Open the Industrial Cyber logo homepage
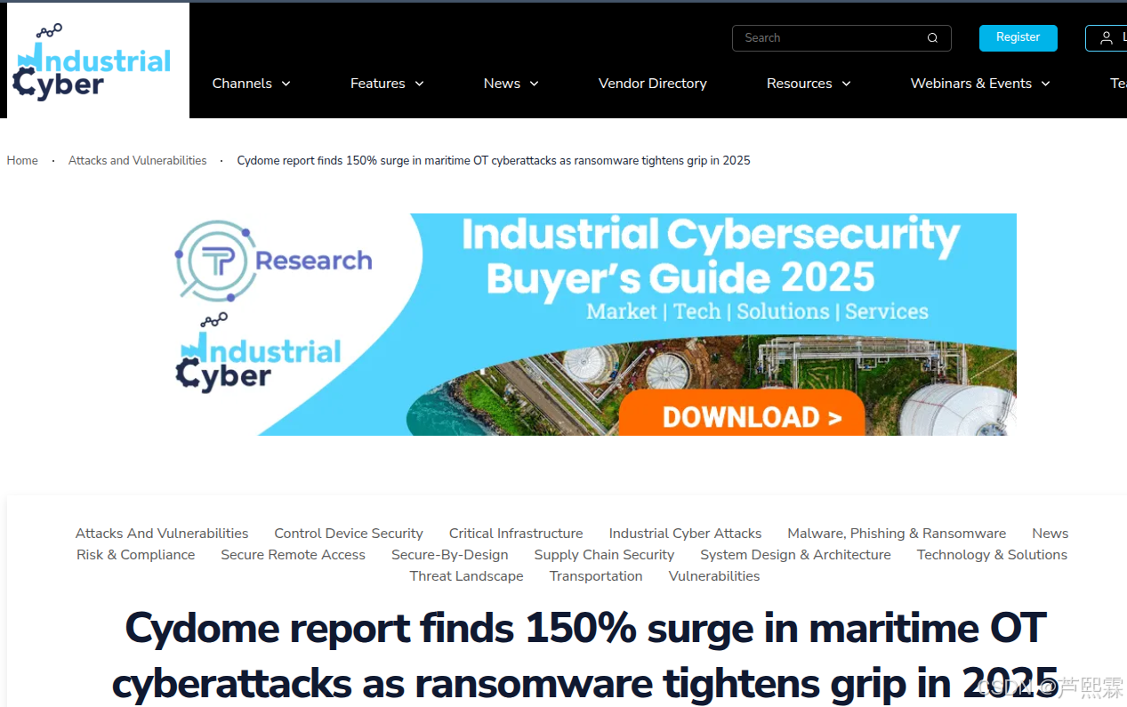Image resolution: width=1127 pixels, height=707 pixels. [98, 60]
